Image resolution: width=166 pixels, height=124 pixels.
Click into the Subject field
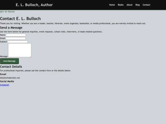tap(18, 42)
